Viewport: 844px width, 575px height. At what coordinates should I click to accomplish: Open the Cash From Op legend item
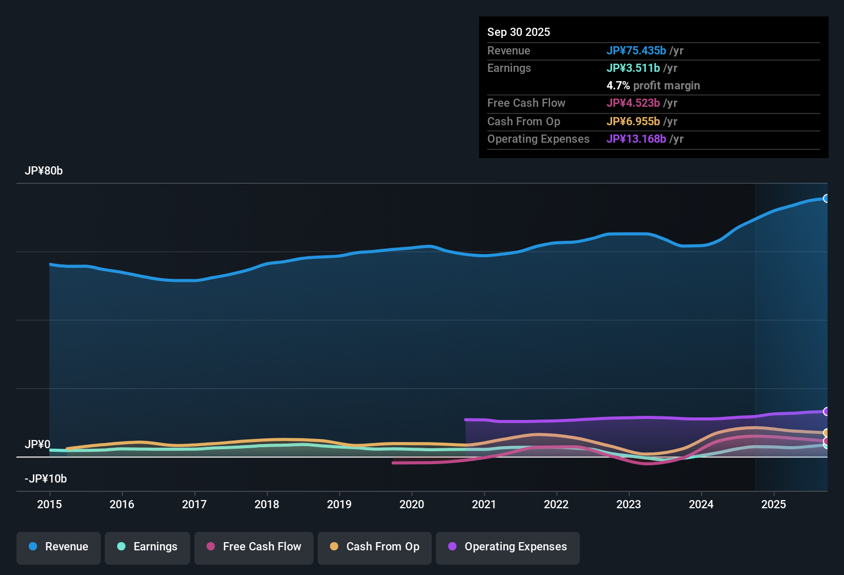coord(374,547)
